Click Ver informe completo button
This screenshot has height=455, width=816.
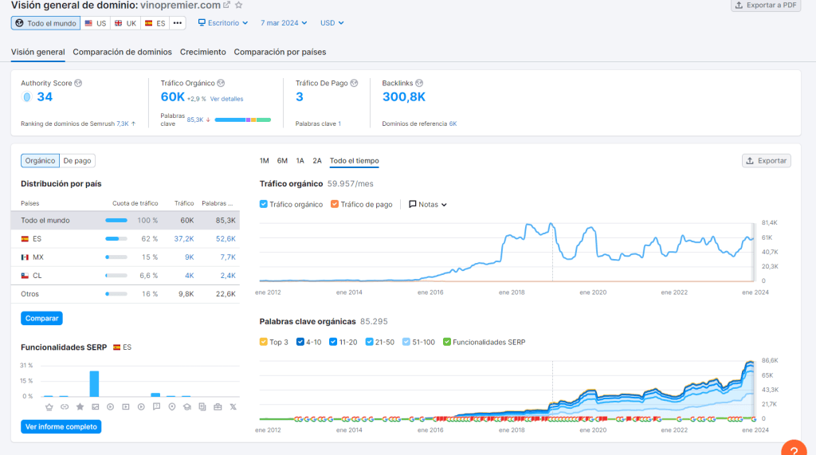(61, 426)
